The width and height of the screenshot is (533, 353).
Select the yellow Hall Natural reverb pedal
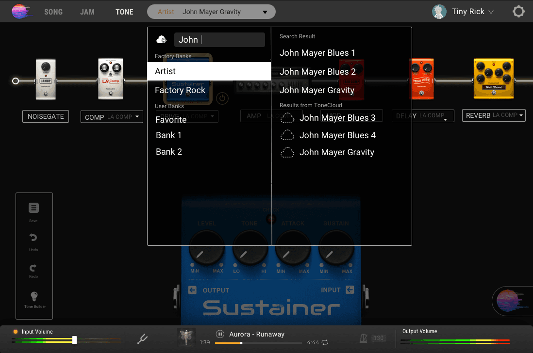(x=494, y=79)
